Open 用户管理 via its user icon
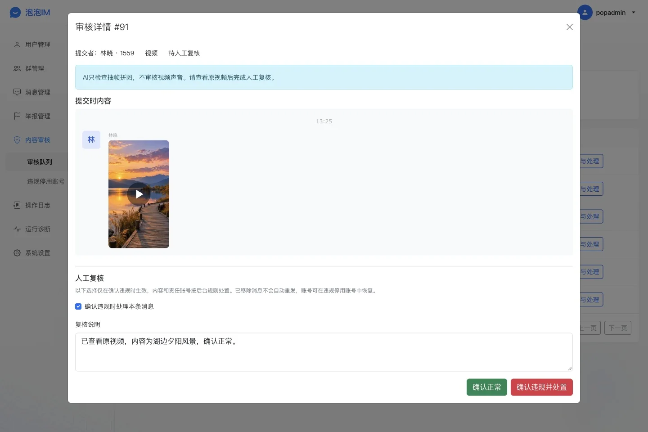Screen dimensions: 648x432 pos(17,45)
